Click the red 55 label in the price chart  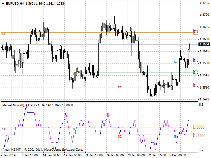(x=120, y=87)
